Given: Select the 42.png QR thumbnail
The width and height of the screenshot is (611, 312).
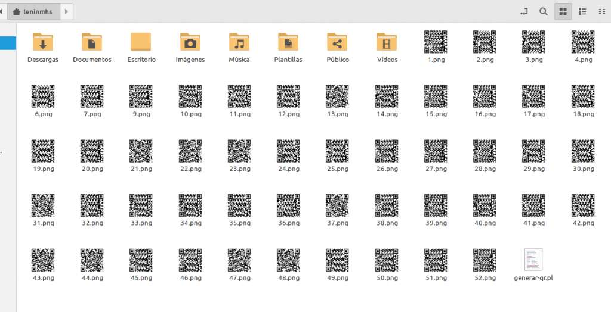Looking at the screenshot, I should click(583, 205).
